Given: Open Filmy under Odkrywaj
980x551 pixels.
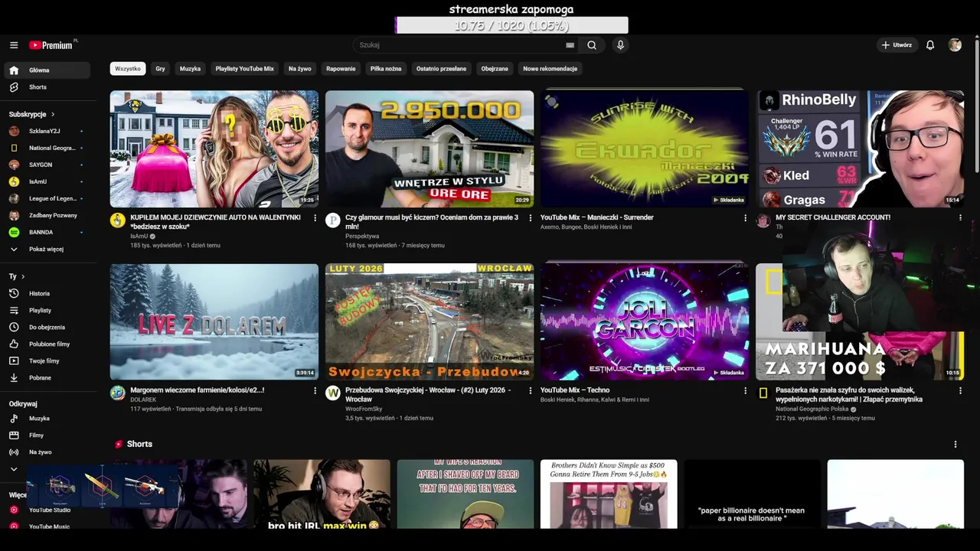Looking at the screenshot, I should [x=47, y=435].
